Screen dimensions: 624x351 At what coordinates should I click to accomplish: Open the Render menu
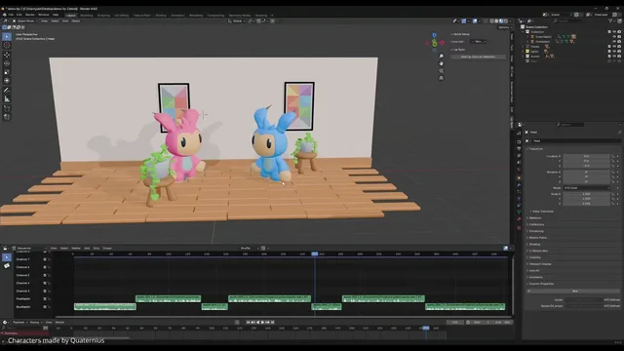[30, 15]
